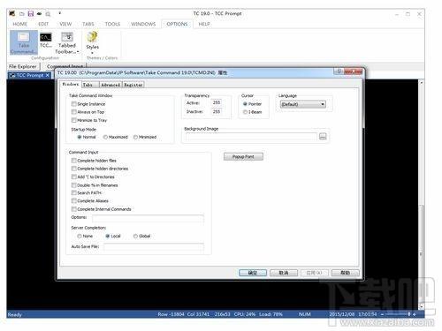The width and height of the screenshot is (442, 331).
Task: Close the TCC Prompt tab
Action: tap(47, 75)
